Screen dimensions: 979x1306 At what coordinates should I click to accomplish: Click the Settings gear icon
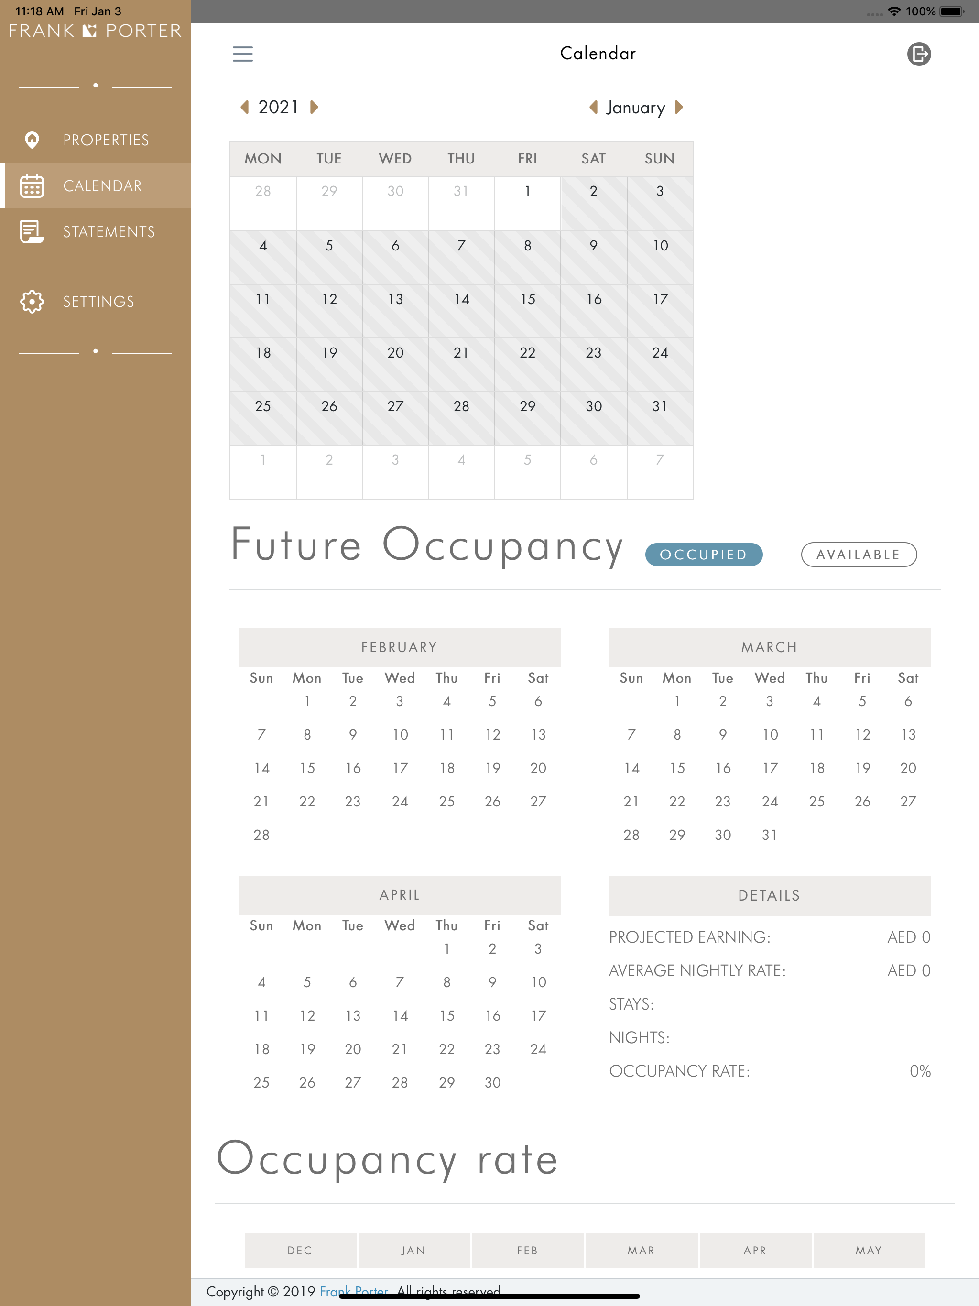pos(32,302)
